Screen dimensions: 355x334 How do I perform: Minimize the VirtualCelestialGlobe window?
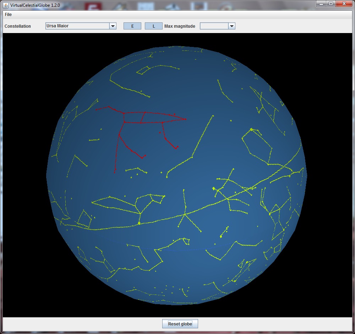coord(322,4)
